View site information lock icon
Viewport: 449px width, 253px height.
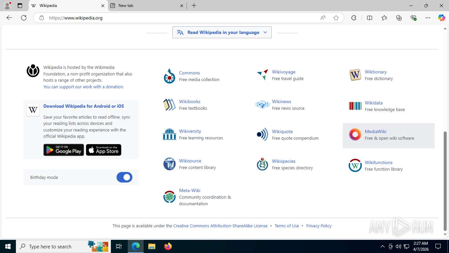tap(42, 18)
